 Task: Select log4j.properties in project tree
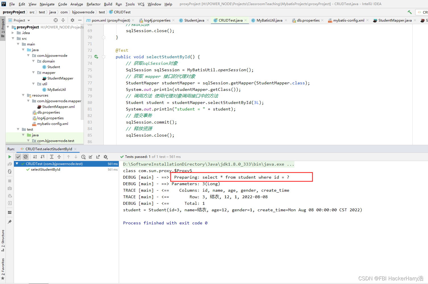click(x=50, y=118)
